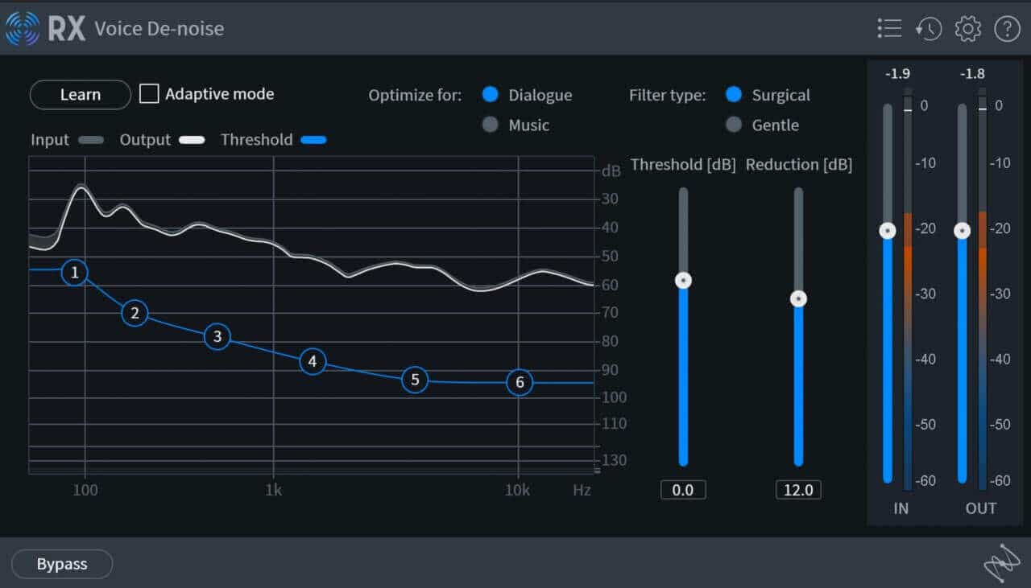Click the Filter type: label
1031x588 pixels.
pyautogui.click(x=667, y=95)
